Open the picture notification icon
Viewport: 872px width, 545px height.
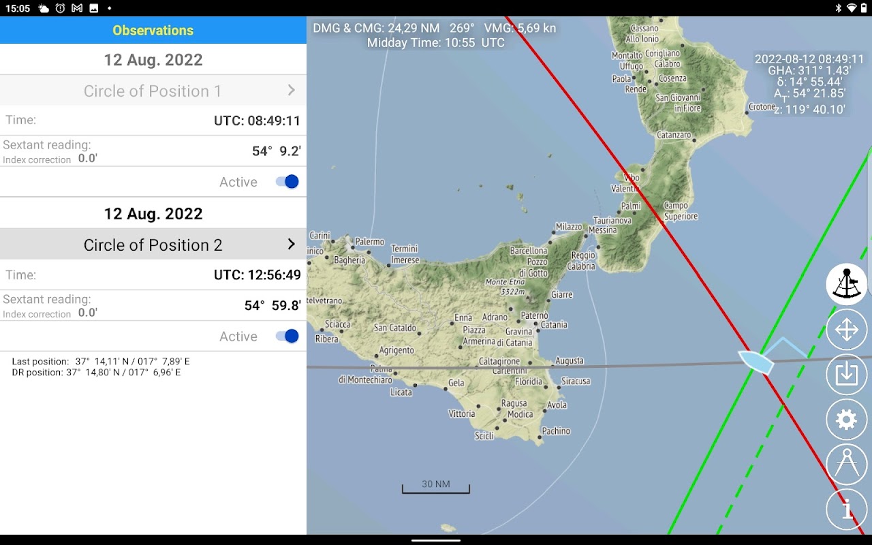[x=93, y=8]
